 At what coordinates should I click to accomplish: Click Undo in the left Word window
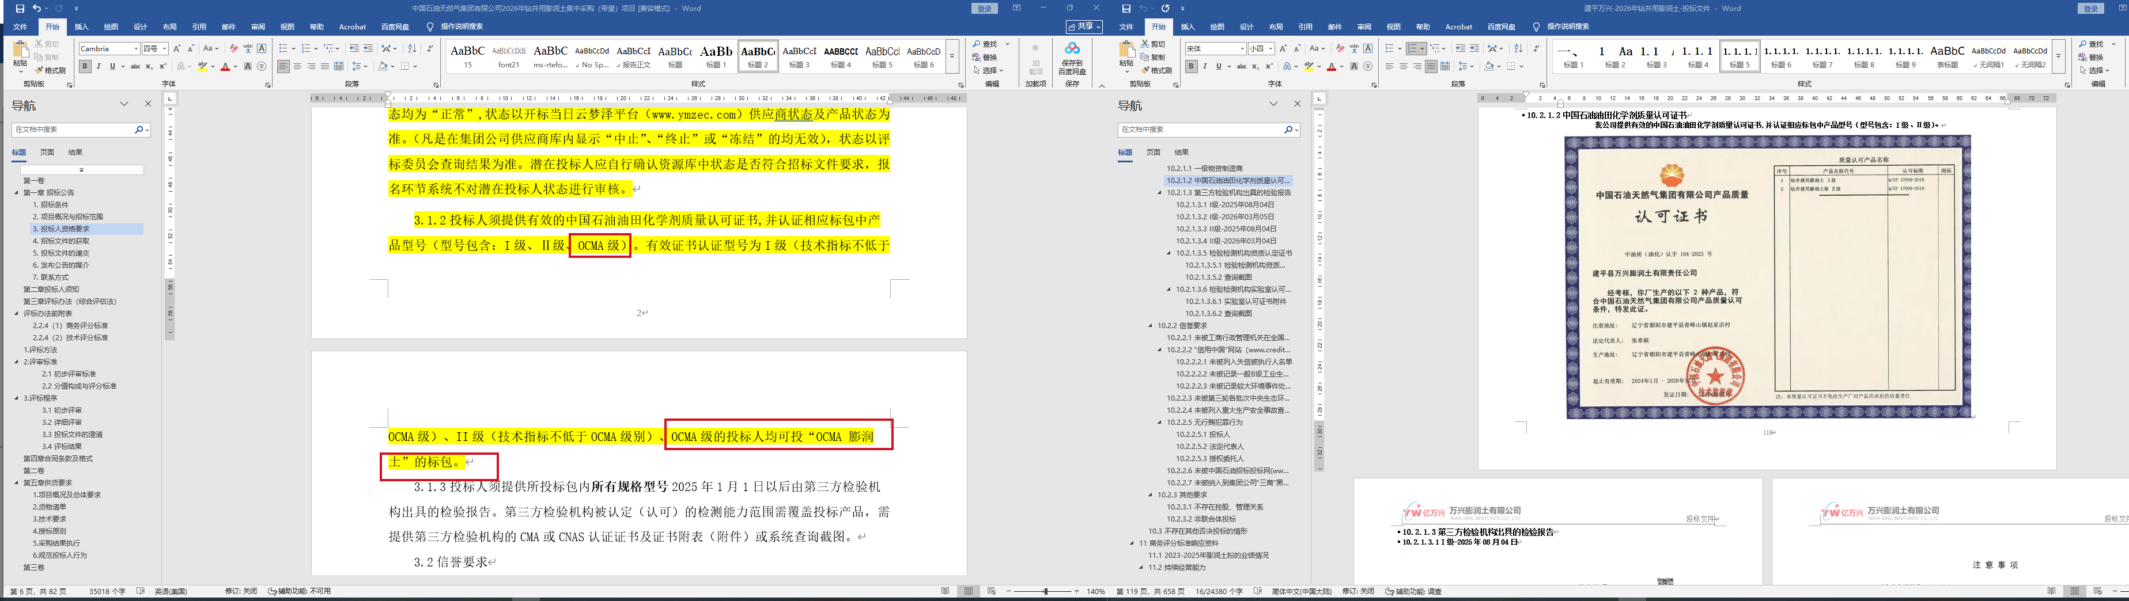[x=36, y=8]
